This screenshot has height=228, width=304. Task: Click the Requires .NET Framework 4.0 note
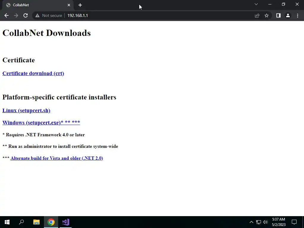point(44,135)
